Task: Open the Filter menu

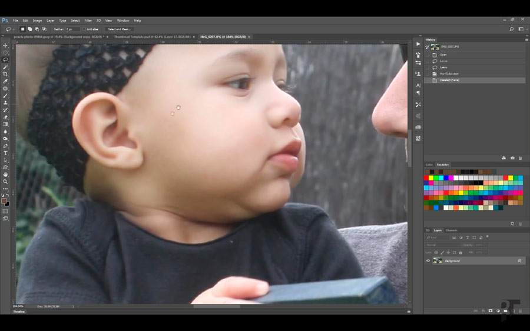Action: click(x=88, y=21)
